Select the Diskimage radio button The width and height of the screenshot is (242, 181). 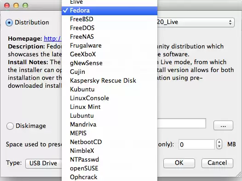10,126
